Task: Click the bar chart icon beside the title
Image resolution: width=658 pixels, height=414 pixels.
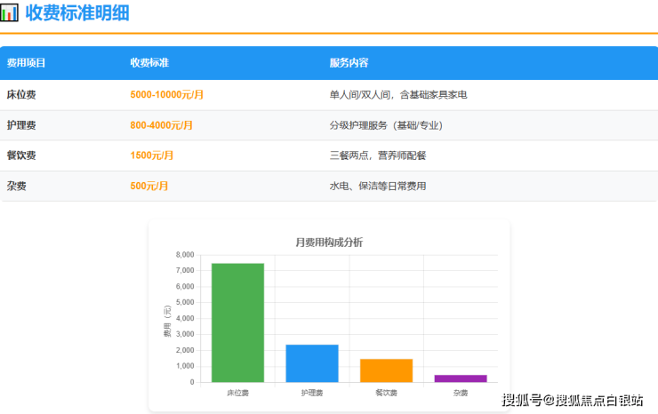Action: 10,13
